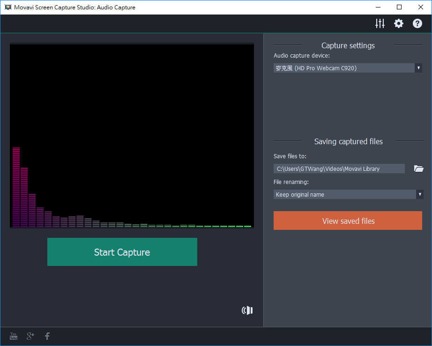Expand the Audio capture device dropdown
The width and height of the screenshot is (432, 346).
click(x=418, y=68)
